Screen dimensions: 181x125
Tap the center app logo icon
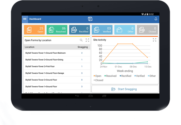pos(90,19)
